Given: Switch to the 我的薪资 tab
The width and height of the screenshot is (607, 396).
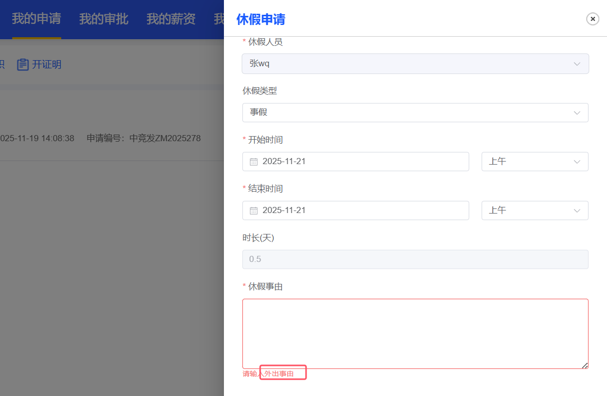Looking at the screenshot, I should pyautogui.click(x=171, y=18).
